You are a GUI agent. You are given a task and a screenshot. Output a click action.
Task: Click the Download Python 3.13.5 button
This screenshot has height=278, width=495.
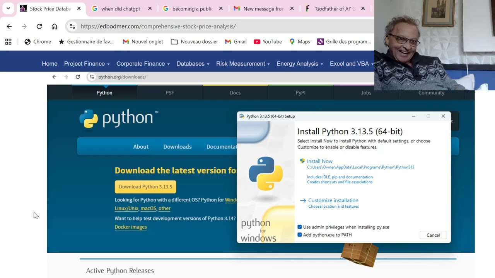tap(145, 187)
